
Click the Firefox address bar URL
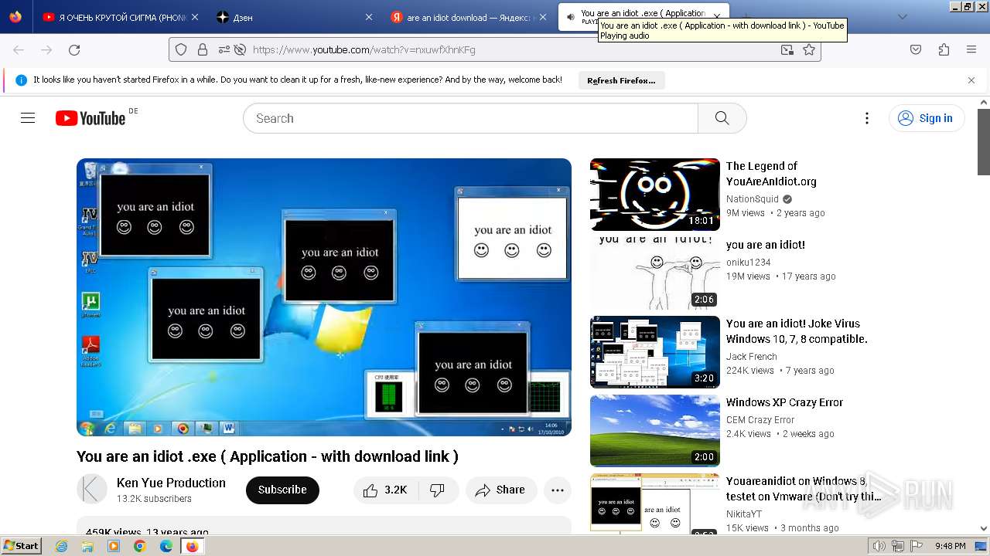click(x=364, y=49)
